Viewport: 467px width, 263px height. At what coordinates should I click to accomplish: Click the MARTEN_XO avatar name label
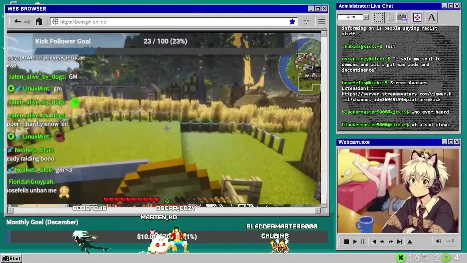coord(159,217)
